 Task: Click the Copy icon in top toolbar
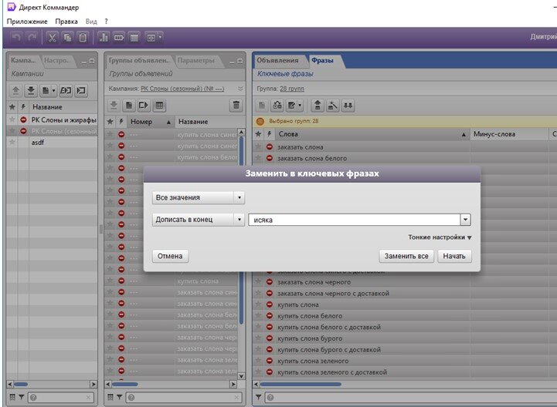point(67,37)
